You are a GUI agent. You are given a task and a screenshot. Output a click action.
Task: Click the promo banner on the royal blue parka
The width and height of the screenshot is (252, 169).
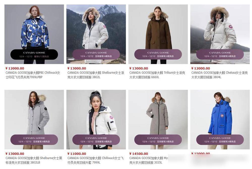click(220, 140)
